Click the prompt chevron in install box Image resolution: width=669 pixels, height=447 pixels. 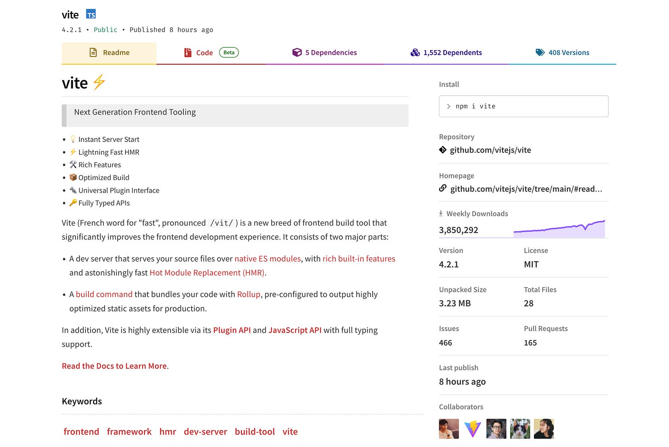449,106
